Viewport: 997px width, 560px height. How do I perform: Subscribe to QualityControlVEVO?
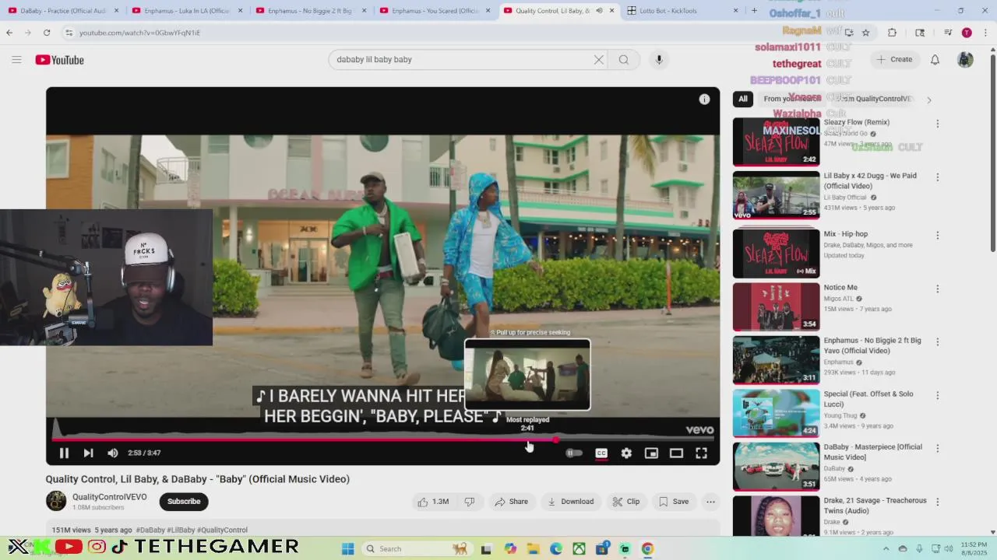(184, 502)
